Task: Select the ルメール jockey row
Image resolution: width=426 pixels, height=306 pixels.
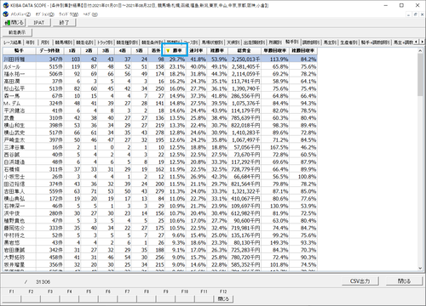Action: coord(160,66)
